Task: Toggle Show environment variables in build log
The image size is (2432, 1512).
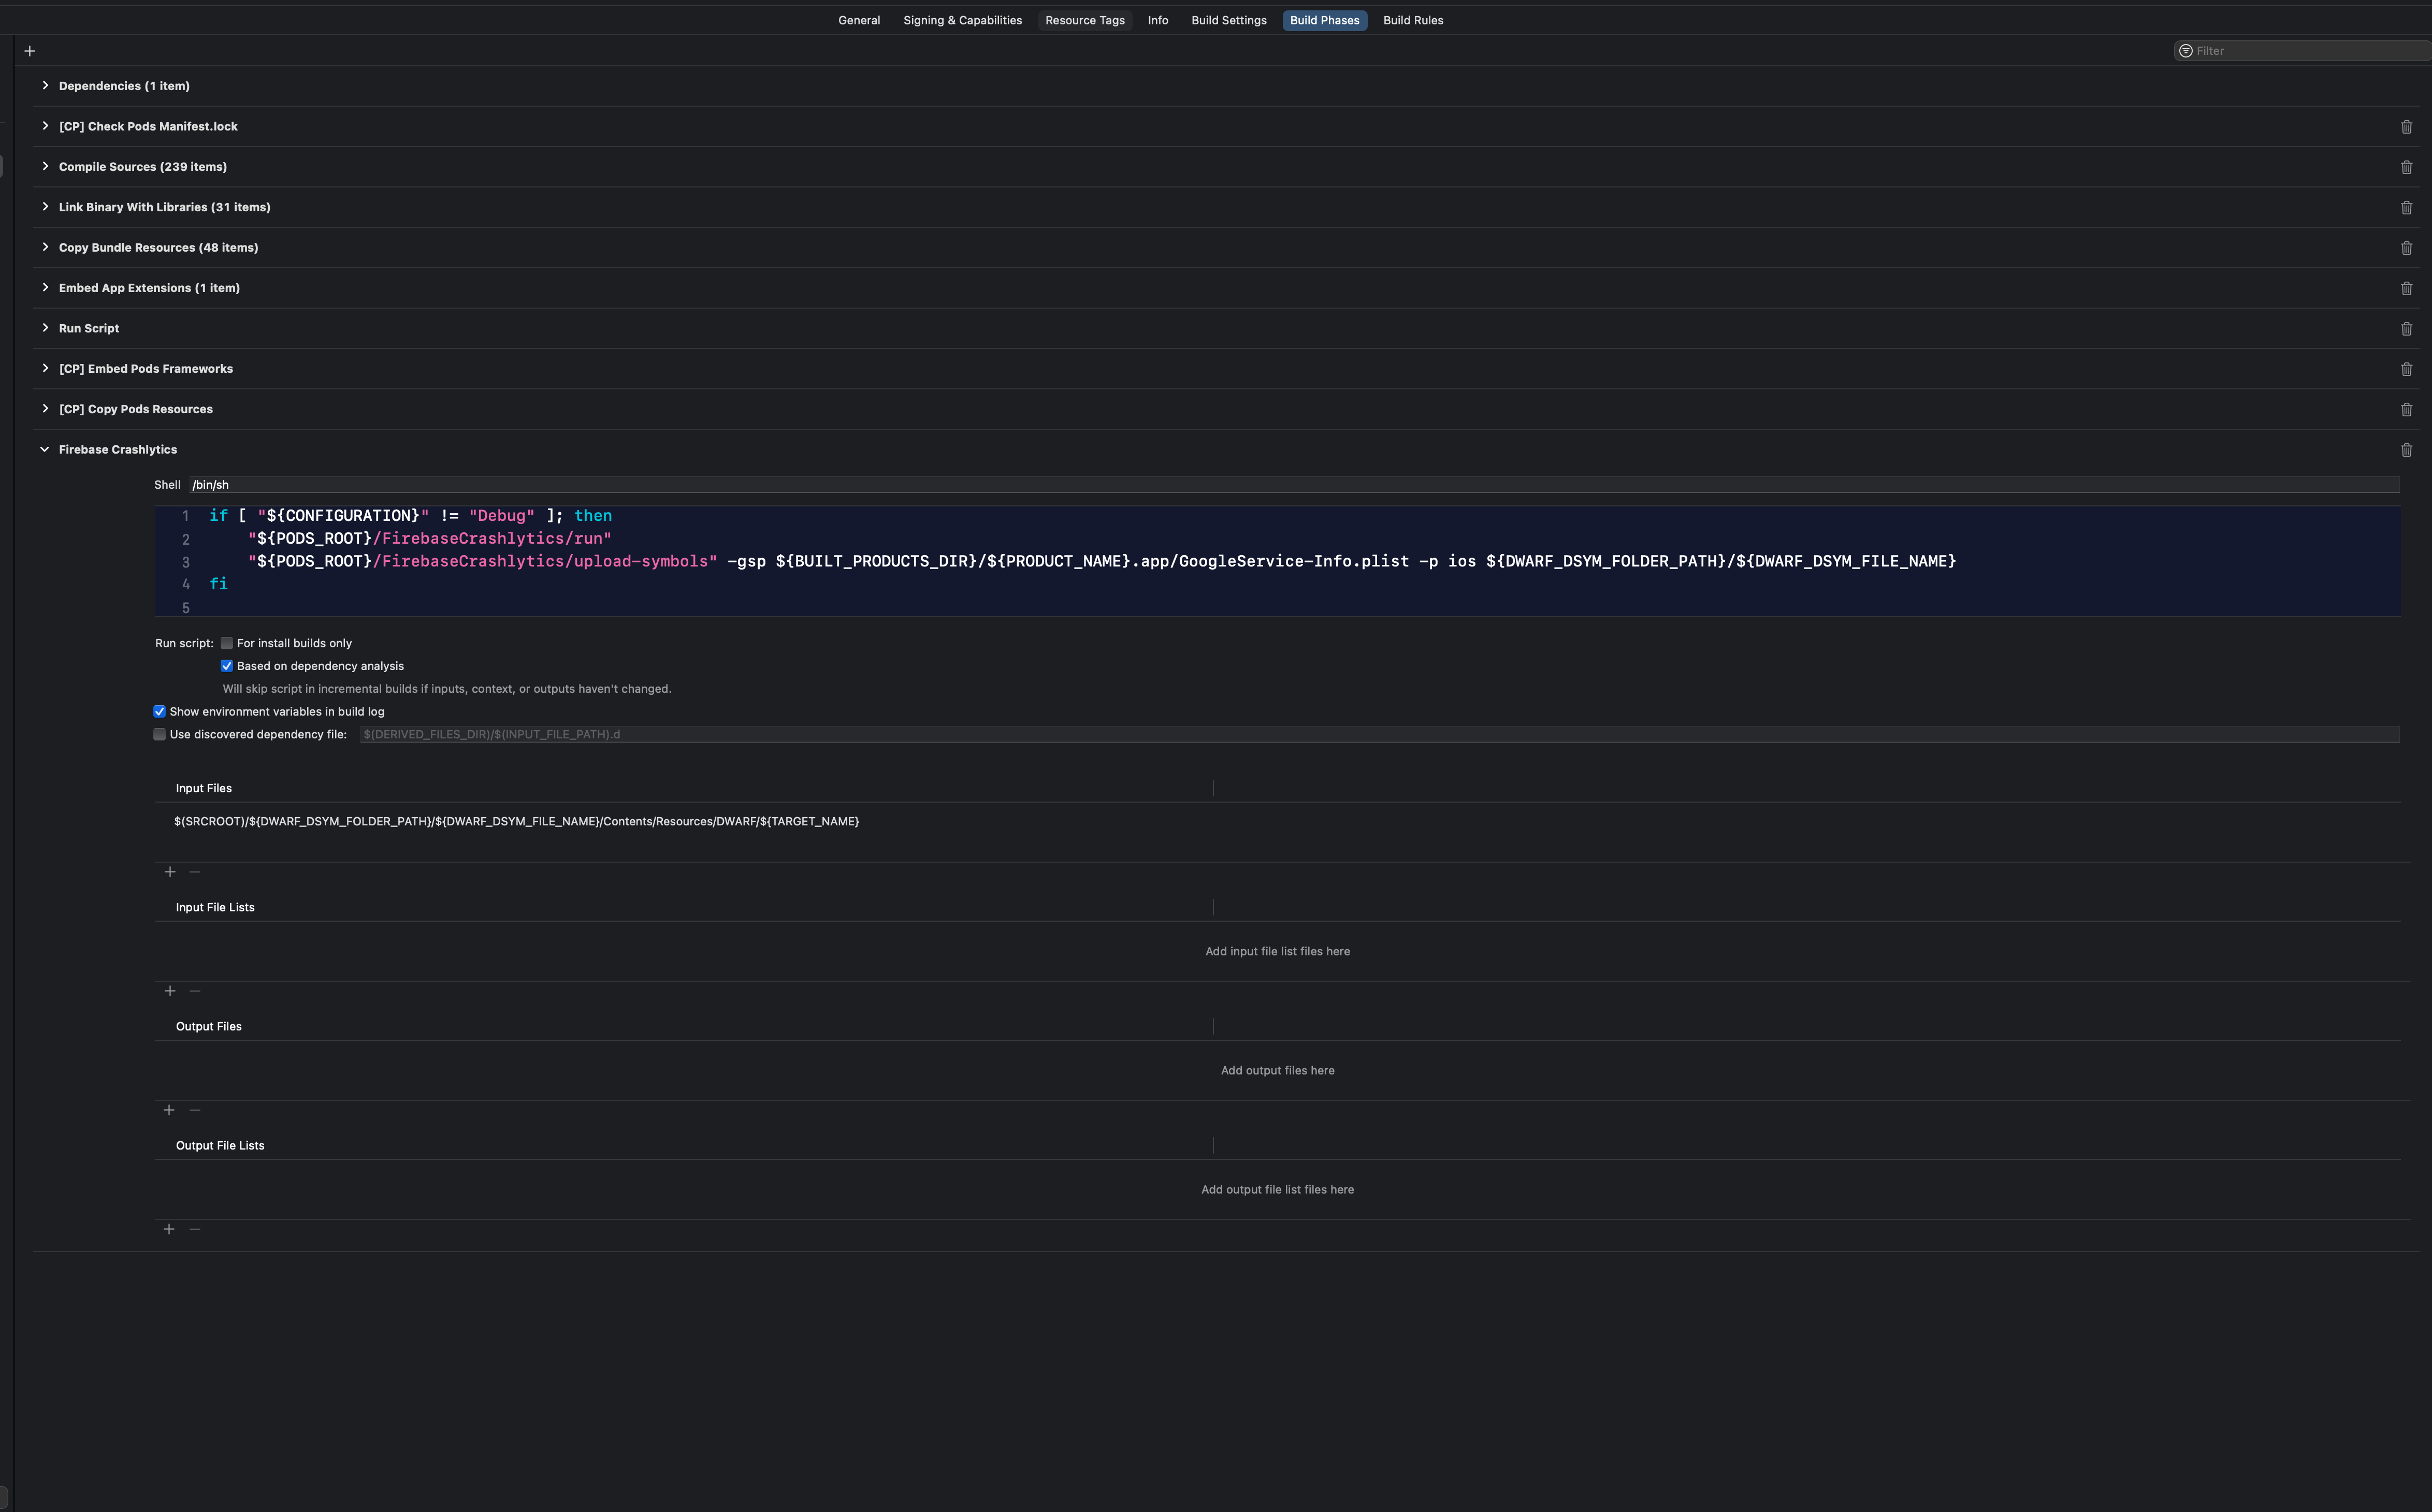Action: [x=160, y=712]
